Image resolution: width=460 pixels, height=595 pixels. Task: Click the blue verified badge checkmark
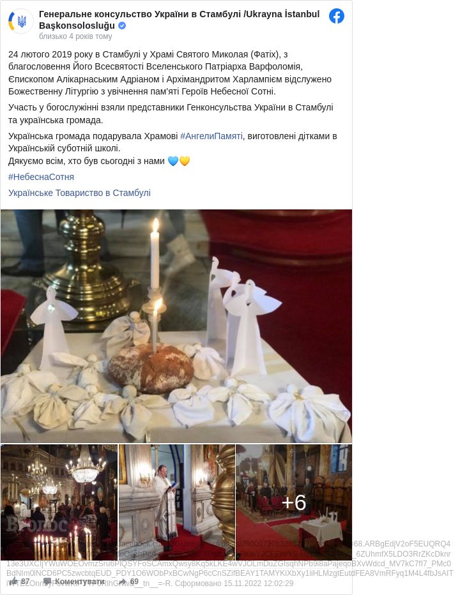tap(122, 26)
